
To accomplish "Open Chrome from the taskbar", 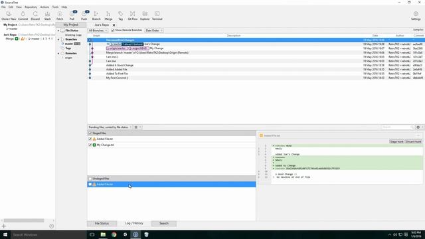I will click(x=114, y=234).
